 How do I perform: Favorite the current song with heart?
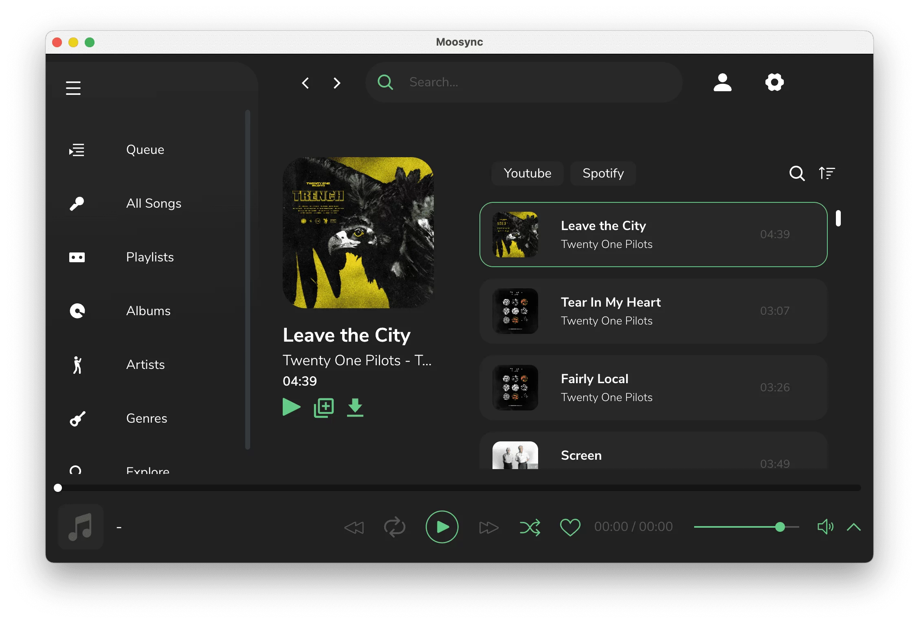570,527
